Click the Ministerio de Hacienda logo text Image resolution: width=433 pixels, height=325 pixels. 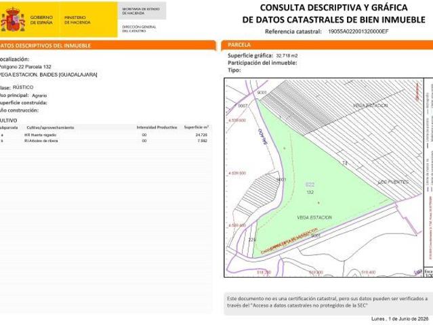(x=77, y=20)
